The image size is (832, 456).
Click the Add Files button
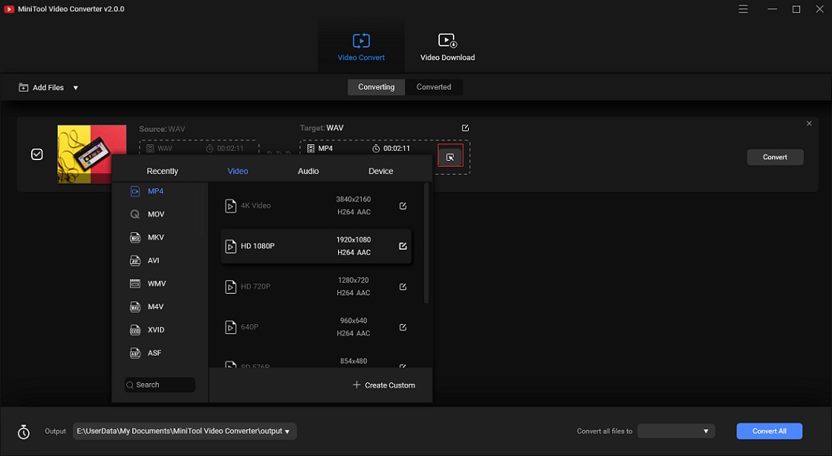coord(41,87)
